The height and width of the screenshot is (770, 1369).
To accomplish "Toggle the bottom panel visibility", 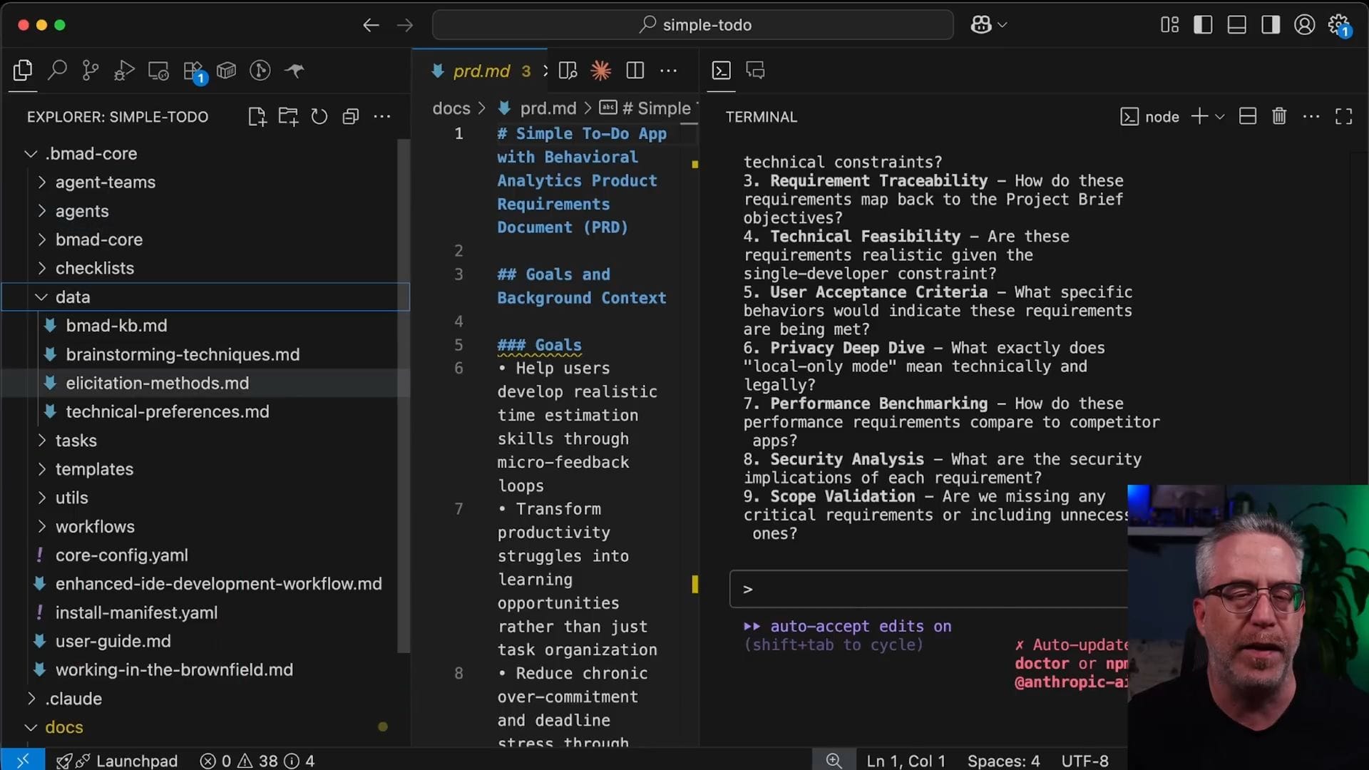I will 1236,25.
